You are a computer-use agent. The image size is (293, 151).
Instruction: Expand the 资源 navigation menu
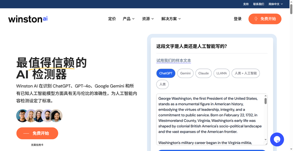point(148,19)
